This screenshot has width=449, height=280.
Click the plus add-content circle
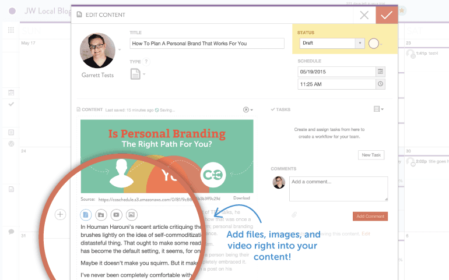click(x=60, y=214)
